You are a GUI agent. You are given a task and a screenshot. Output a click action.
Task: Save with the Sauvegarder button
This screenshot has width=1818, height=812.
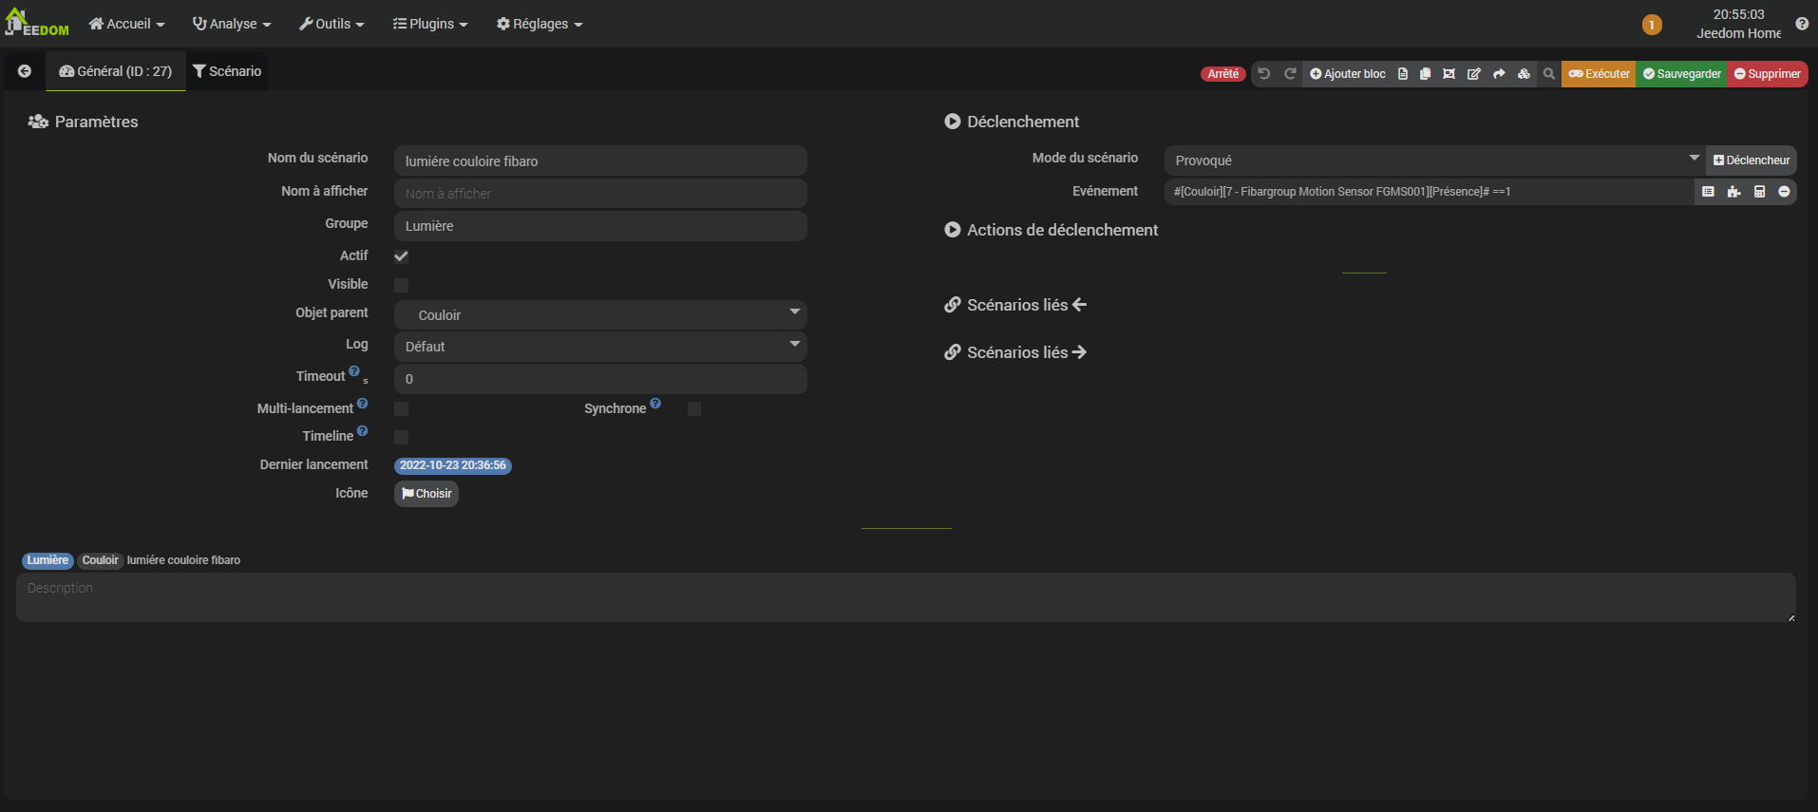[x=1681, y=74]
